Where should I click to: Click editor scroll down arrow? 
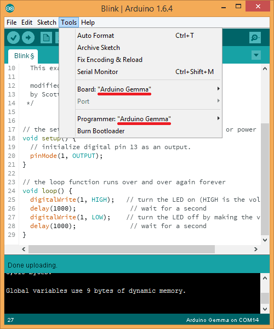pos(265,240)
